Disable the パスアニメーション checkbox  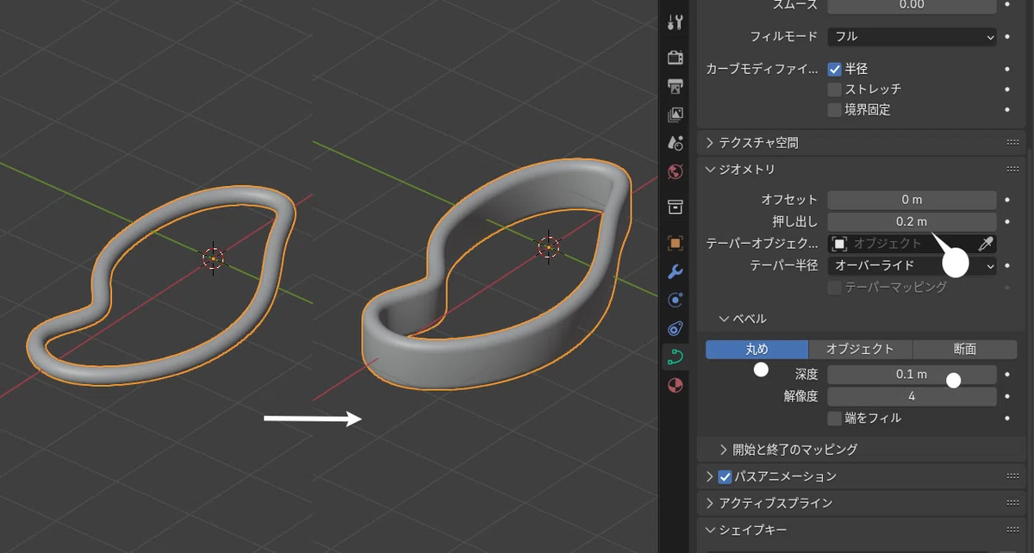pos(725,475)
